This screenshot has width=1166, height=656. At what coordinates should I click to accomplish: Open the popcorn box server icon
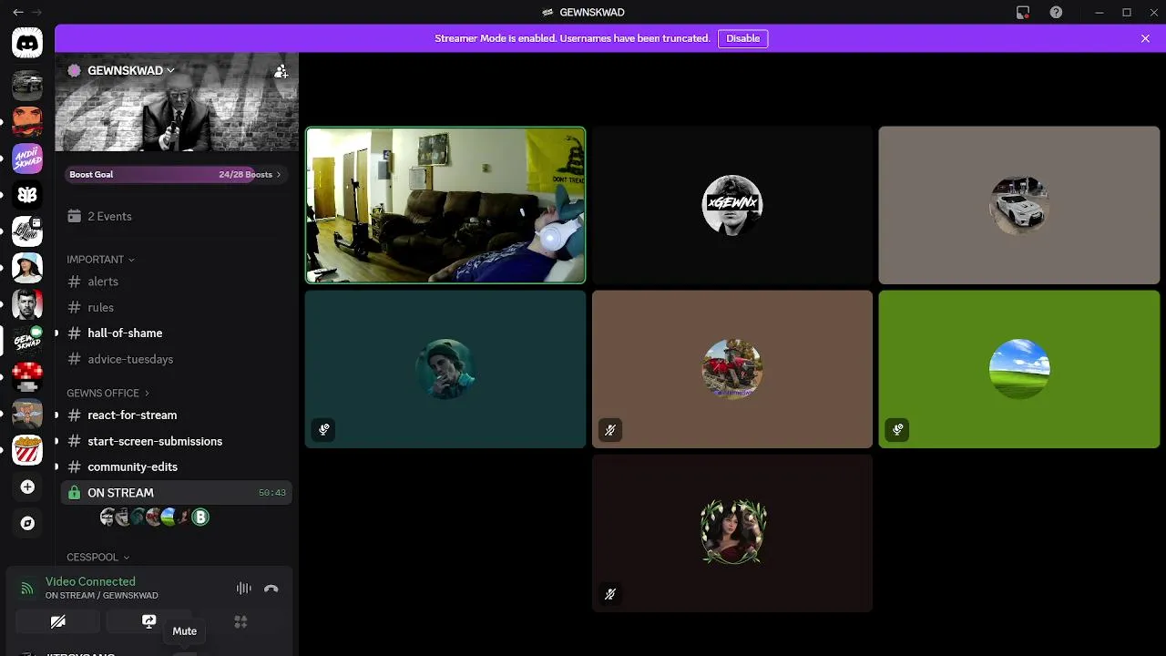point(27,449)
